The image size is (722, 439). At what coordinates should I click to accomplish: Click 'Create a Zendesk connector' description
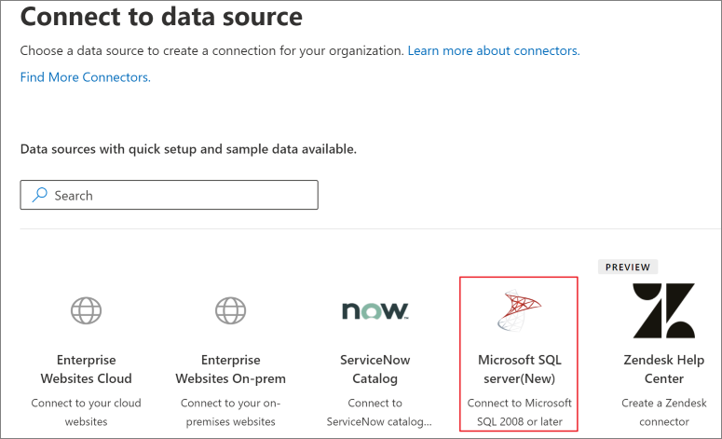(664, 412)
